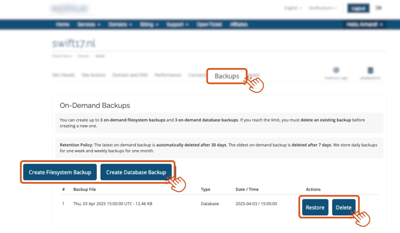Click the exit icon beside Logout
This screenshot has width=400, height=233.
tap(379, 8)
